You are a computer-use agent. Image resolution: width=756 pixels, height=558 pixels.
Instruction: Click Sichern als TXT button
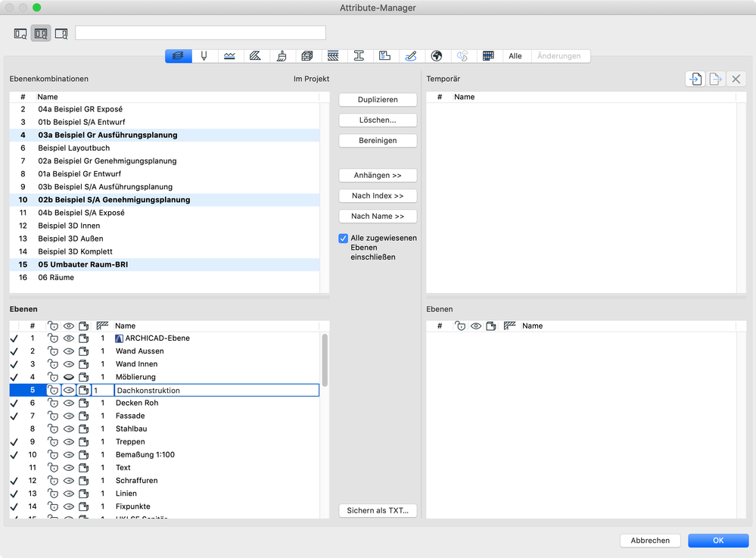tap(378, 510)
